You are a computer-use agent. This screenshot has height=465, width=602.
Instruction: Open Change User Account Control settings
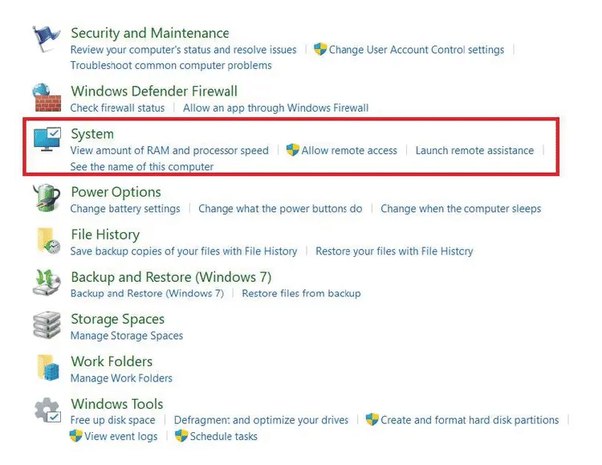point(416,50)
